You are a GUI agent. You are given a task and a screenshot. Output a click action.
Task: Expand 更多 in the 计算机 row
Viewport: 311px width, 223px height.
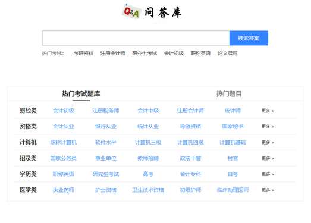pos(268,142)
